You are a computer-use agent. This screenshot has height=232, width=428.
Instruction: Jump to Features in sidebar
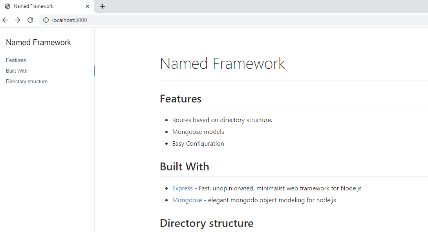(16, 60)
